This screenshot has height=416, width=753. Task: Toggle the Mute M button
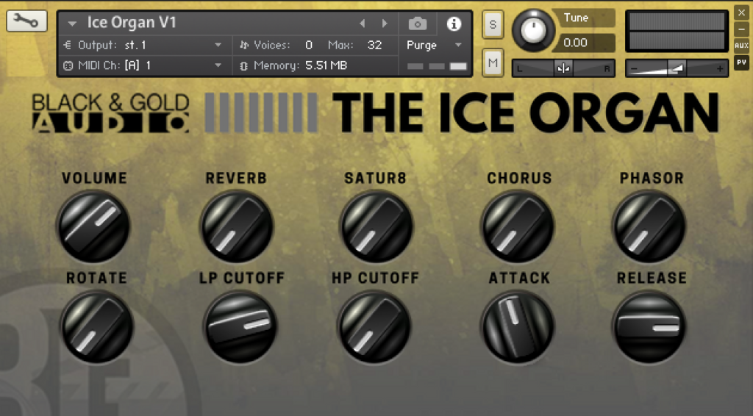(x=493, y=62)
